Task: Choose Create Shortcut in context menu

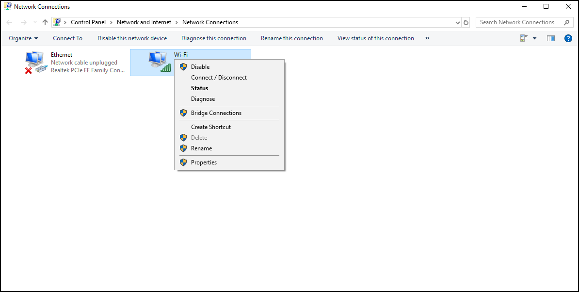Action: (x=229, y=127)
